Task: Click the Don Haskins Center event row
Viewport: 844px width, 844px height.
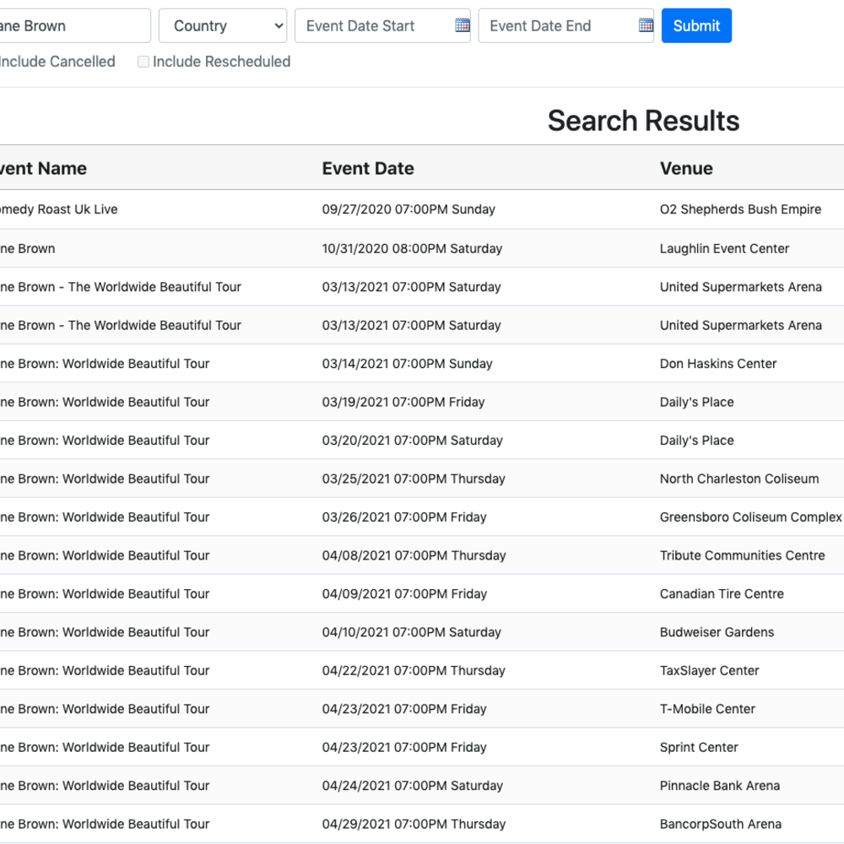Action: tap(718, 364)
